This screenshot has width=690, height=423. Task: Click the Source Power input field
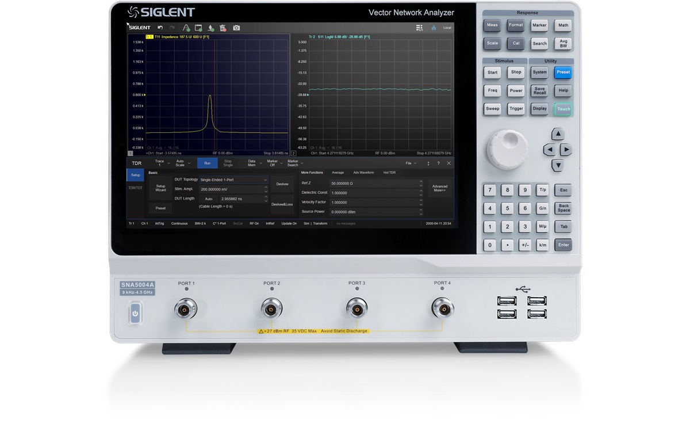pos(376,212)
